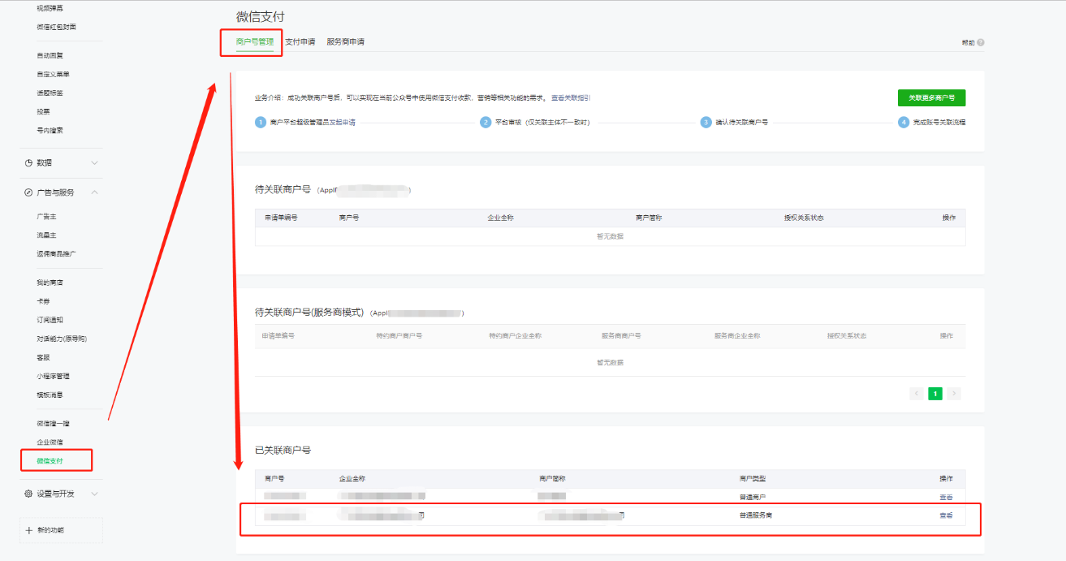Expand the 数据 section chevron
Screen dimensions: 1066x561
click(94, 162)
